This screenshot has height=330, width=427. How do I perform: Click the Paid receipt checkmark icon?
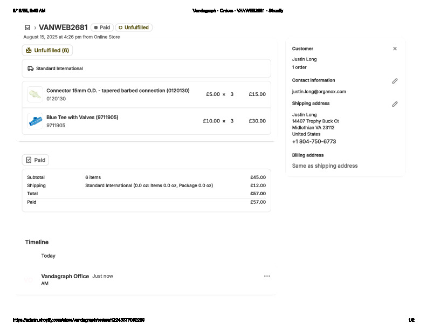[x=29, y=160]
